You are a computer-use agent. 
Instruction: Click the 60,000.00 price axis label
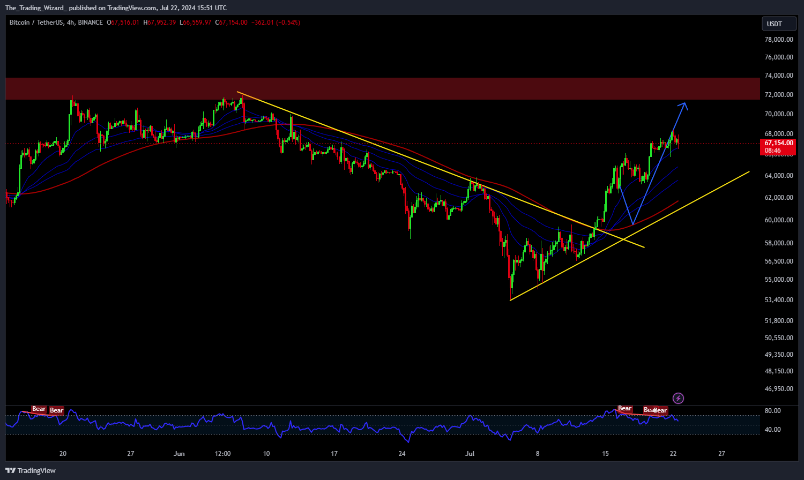[x=779, y=220]
